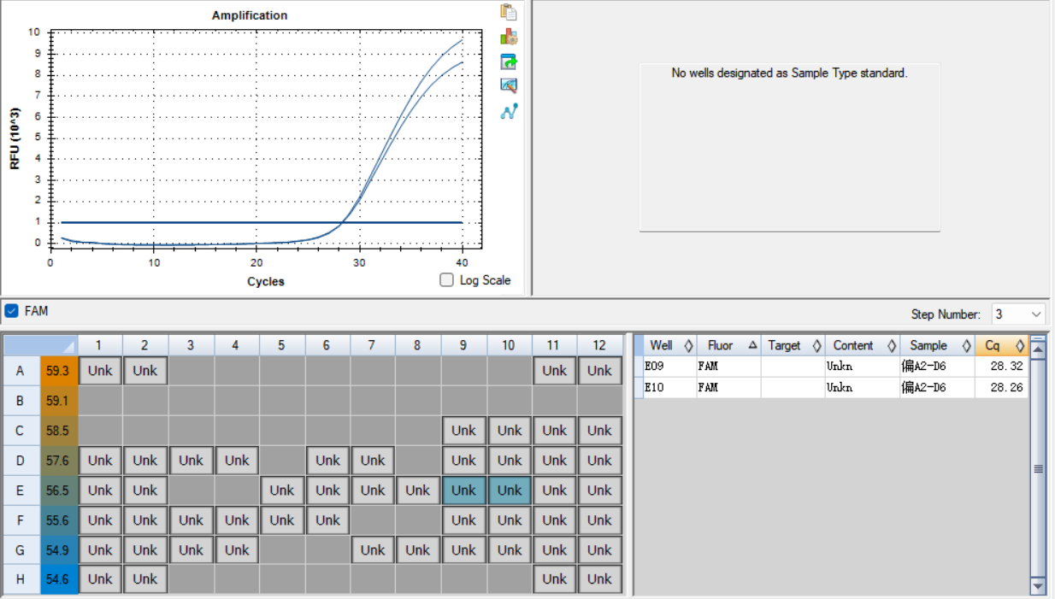Select the Unk well at D6
The height and width of the screenshot is (599, 1055).
[x=327, y=461]
